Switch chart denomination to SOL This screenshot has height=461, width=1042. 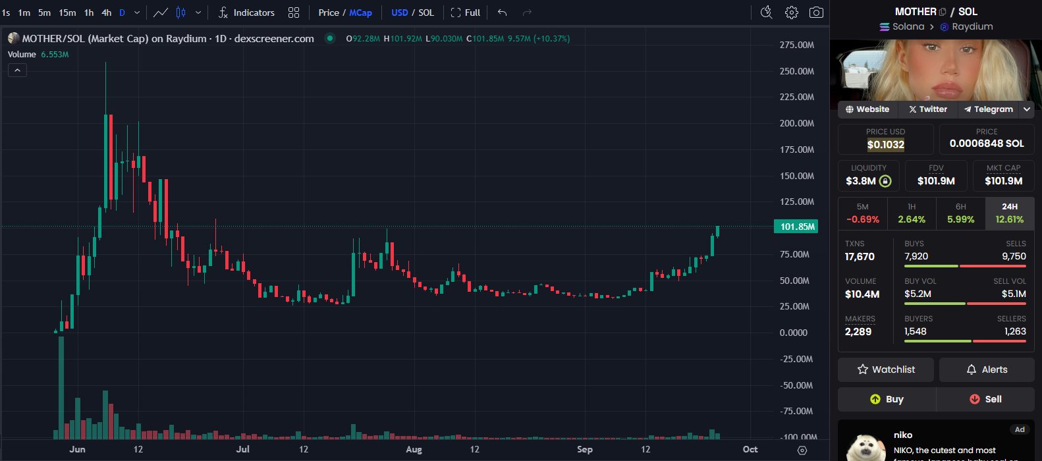426,13
